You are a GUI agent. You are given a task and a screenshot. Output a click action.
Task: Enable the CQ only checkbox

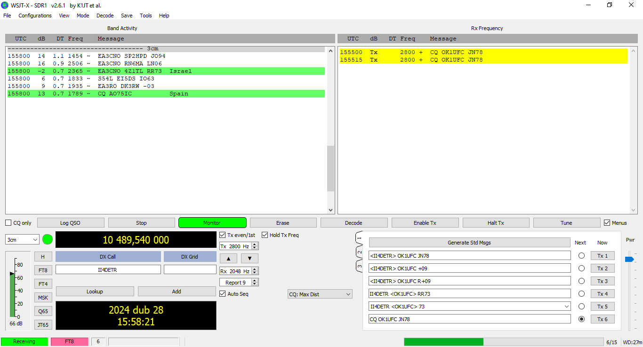coord(8,223)
